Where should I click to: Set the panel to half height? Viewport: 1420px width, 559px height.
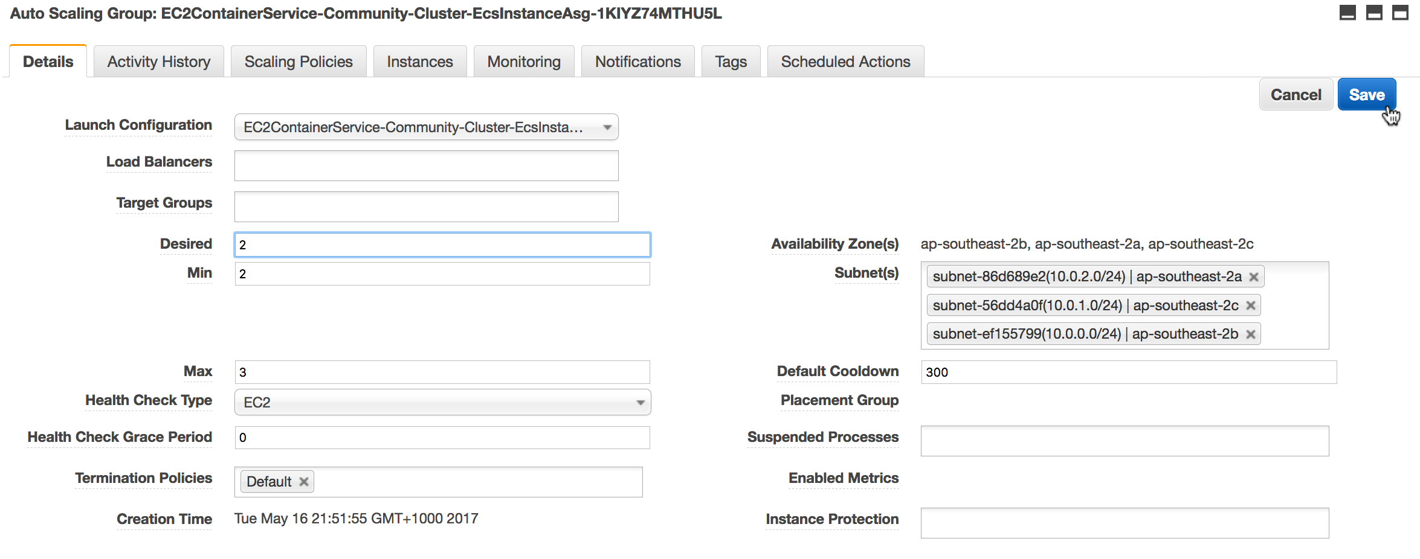pyautogui.click(x=1374, y=13)
